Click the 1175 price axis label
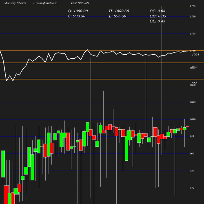 pos(193,6)
